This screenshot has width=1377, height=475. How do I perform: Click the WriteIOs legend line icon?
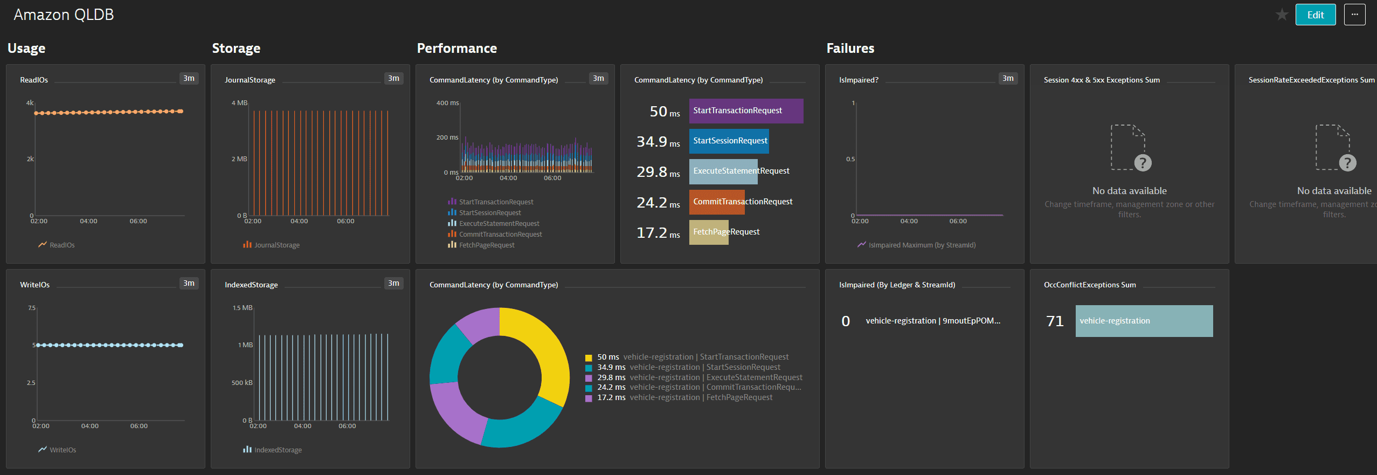coord(43,450)
